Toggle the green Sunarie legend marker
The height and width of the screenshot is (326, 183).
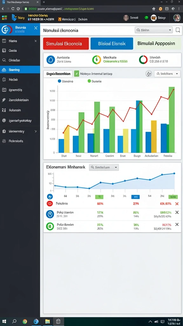coord(89,81)
